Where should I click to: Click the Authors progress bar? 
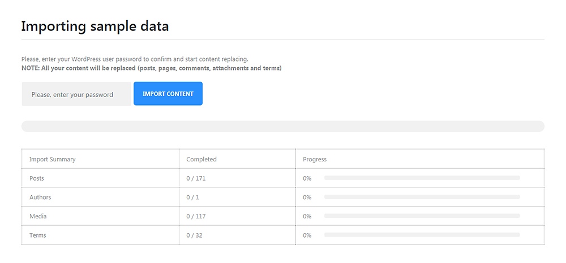click(422, 197)
